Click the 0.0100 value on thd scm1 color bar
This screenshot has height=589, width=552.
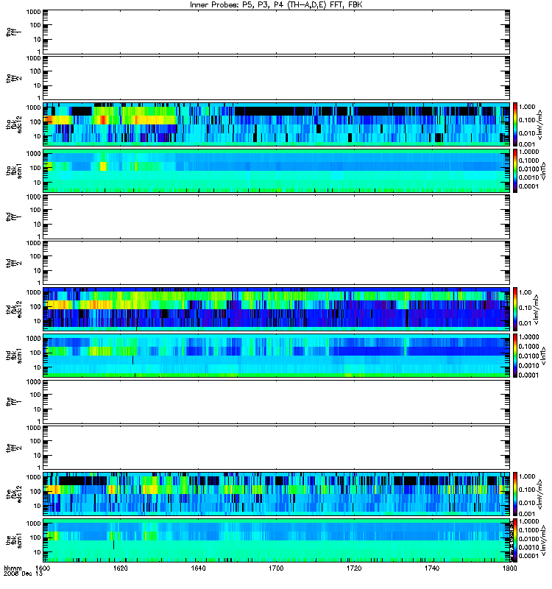pos(528,356)
